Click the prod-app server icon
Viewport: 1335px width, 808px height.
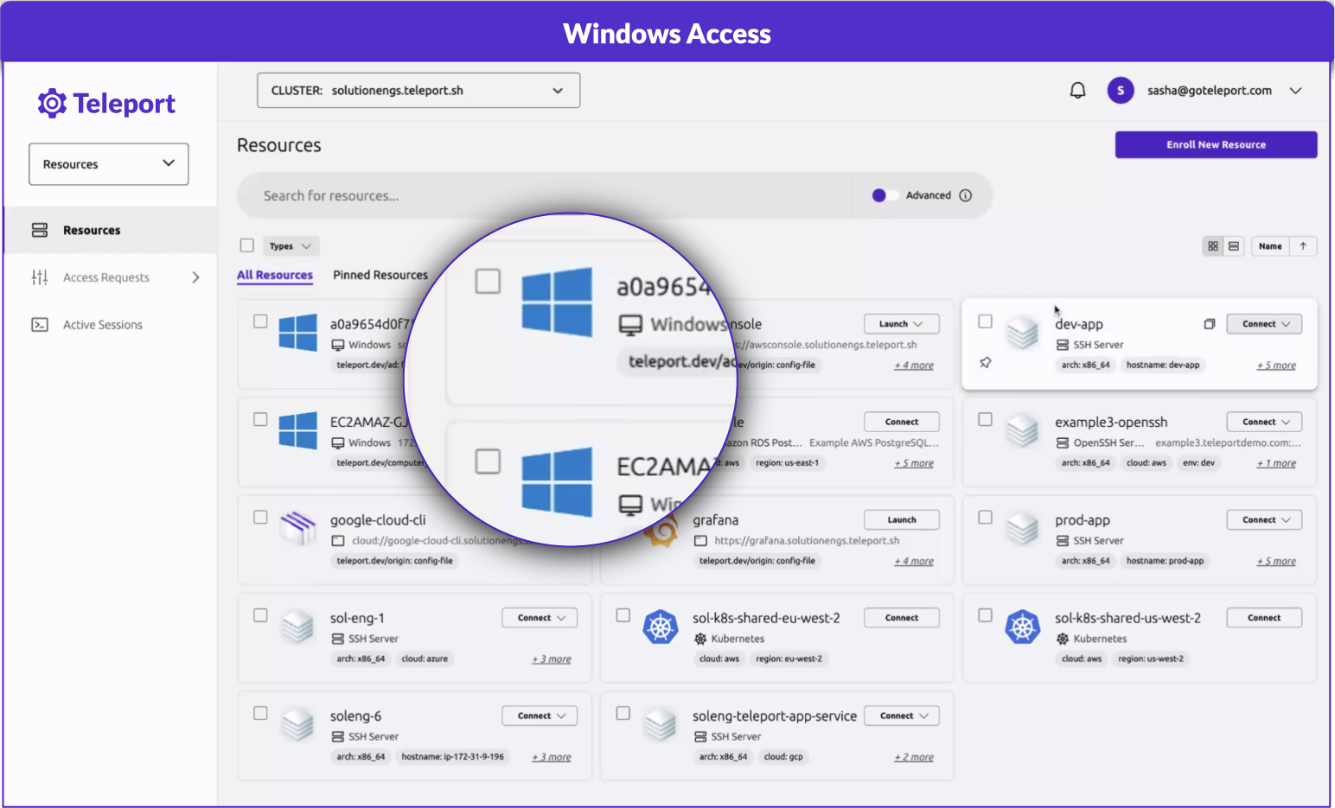click(x=1023, y=528)
